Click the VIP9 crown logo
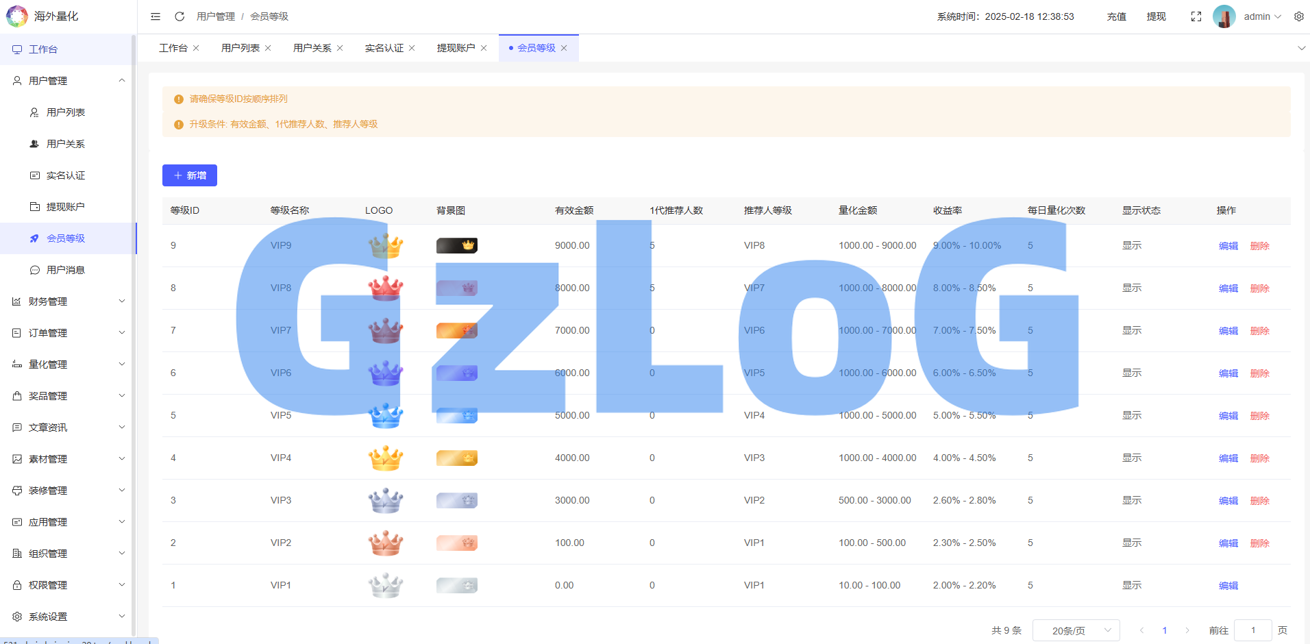 coord(386,245)
